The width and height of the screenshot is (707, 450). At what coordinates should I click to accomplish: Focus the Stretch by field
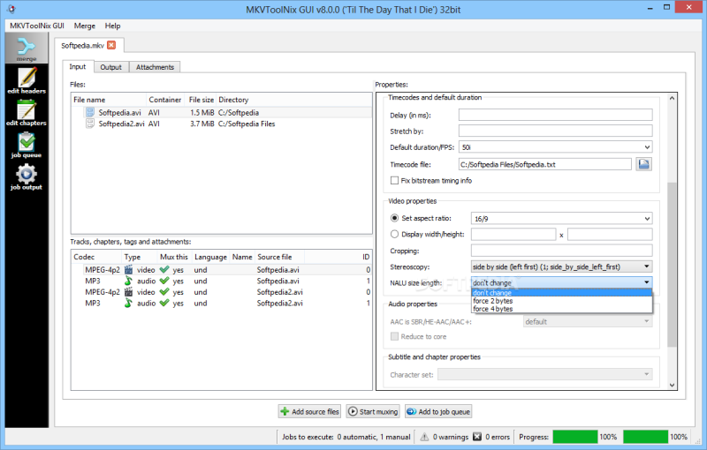tap(556, 131)
